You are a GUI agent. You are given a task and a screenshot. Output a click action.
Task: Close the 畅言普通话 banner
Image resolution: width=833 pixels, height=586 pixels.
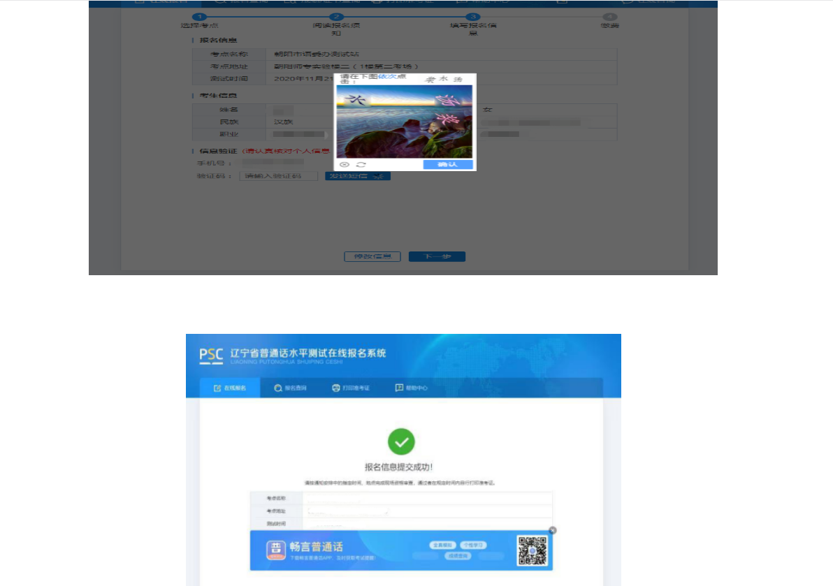[x=553, y=530]
